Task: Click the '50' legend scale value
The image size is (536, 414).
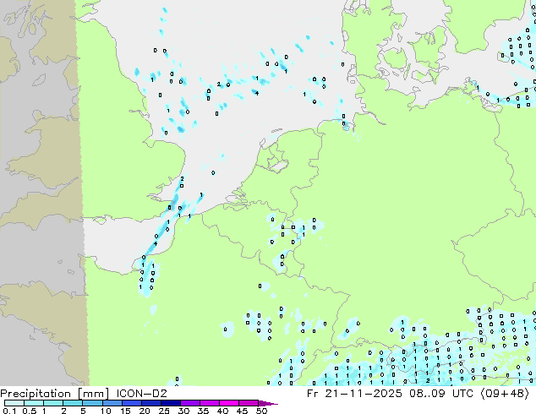Action: [261, 411]
